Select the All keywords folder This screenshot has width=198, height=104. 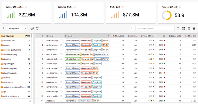(15, 36)
